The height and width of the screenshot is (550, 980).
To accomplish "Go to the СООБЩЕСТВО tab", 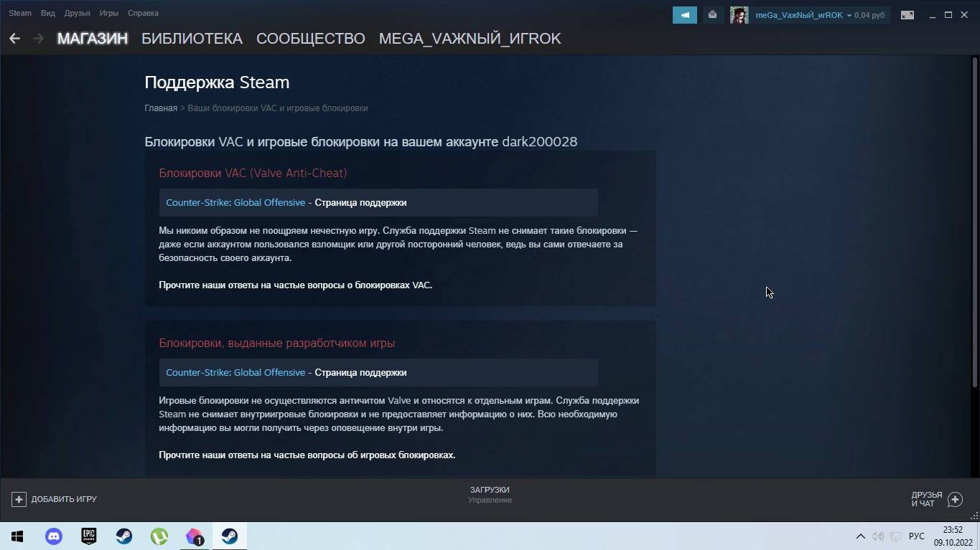I will pyautogui.click(x=311, y=39).
